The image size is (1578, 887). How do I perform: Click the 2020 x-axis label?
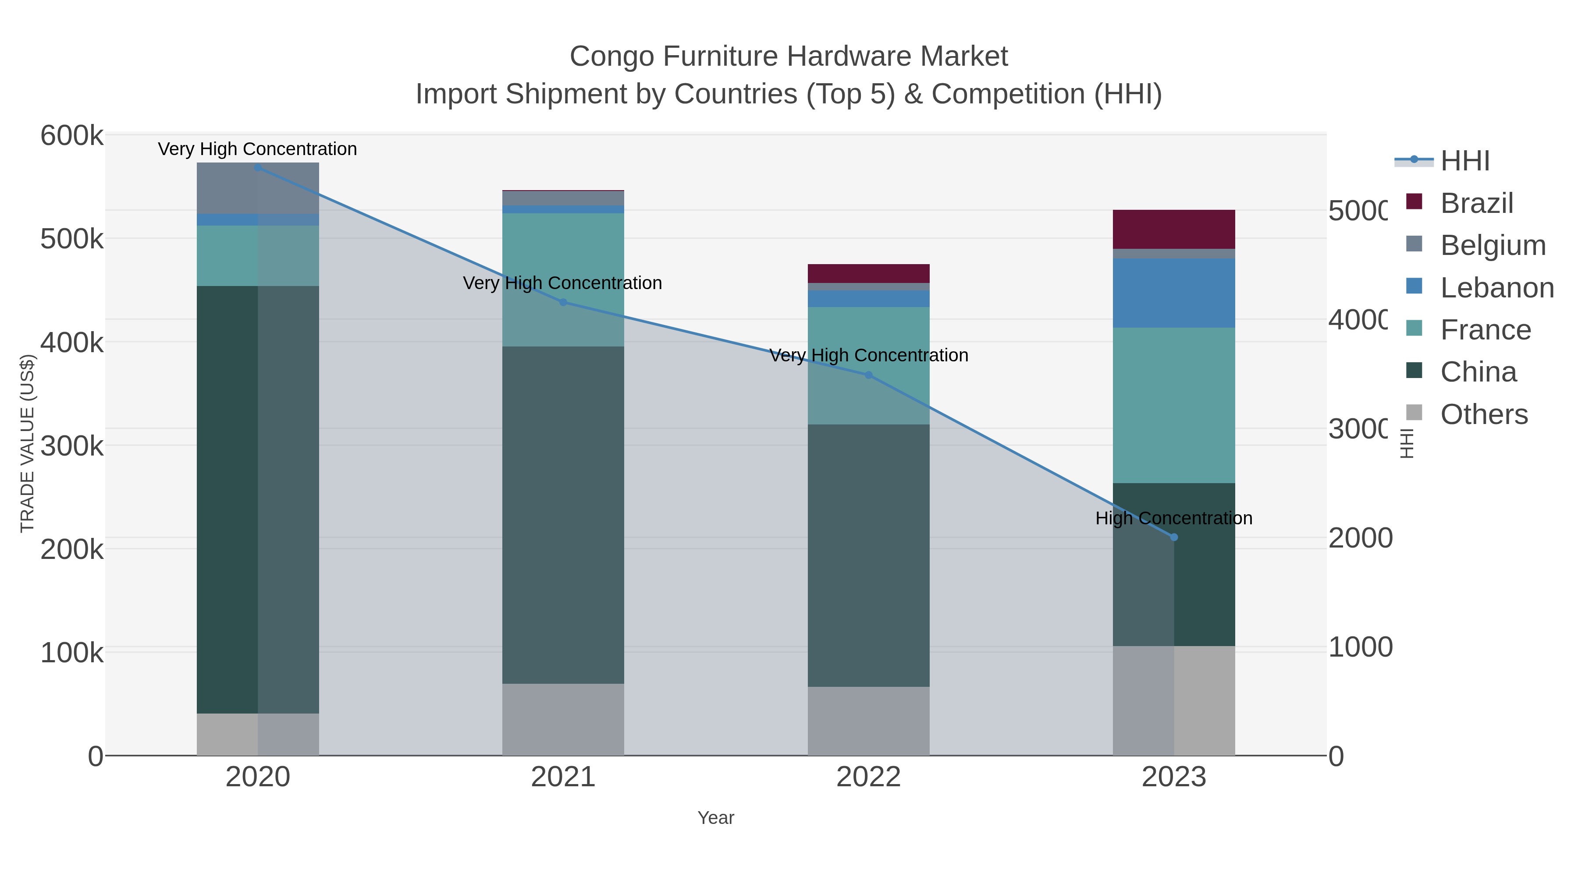pos(258,777)
